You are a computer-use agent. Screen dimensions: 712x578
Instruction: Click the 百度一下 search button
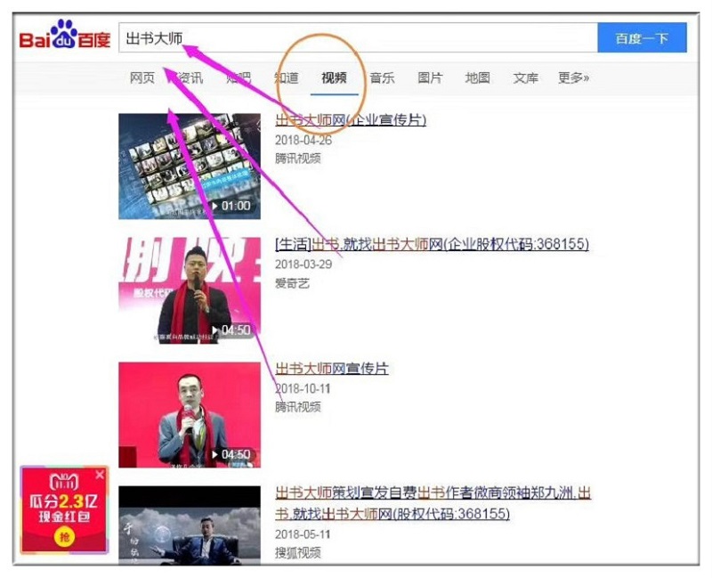point(642,38)
